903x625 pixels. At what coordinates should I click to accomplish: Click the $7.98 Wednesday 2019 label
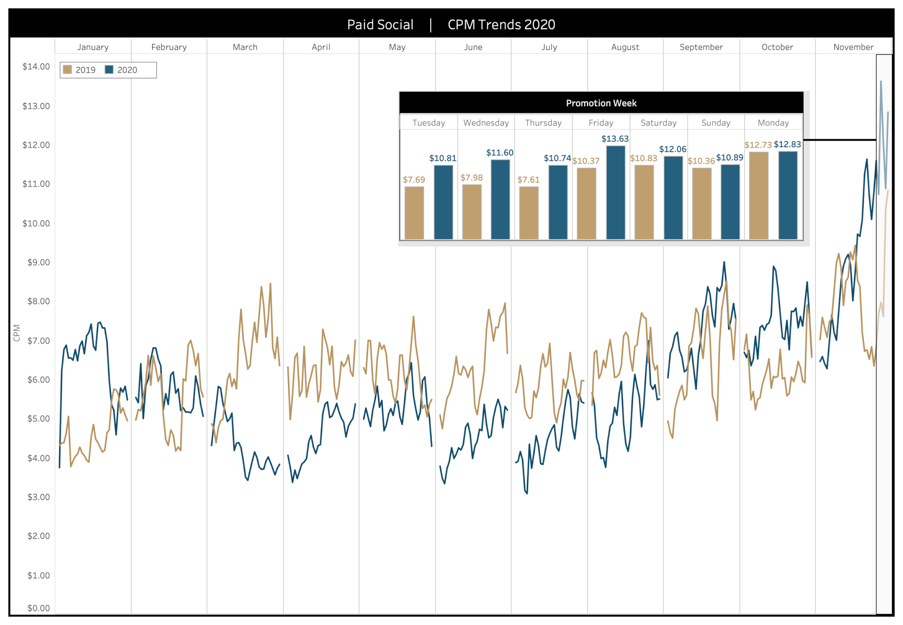[472, 178]
